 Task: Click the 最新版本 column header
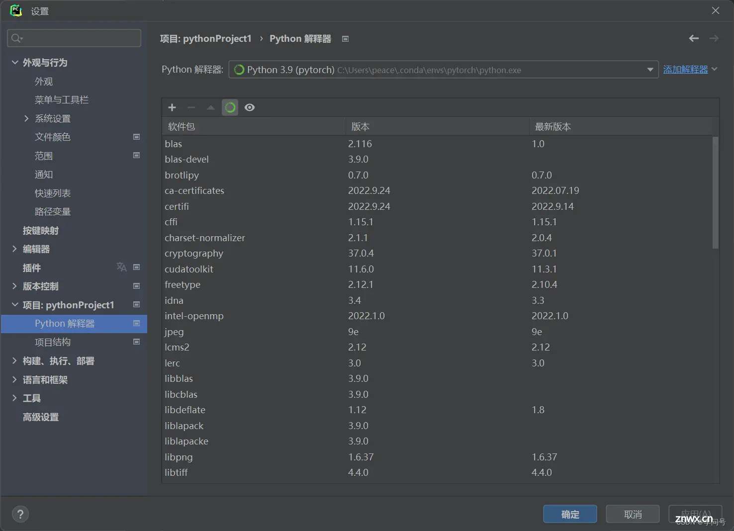[621, 126]
